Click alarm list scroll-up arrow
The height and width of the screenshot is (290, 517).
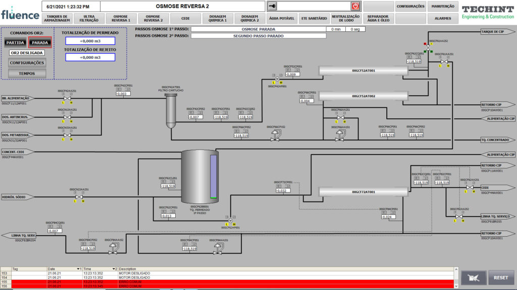click(x=456, y=269)
